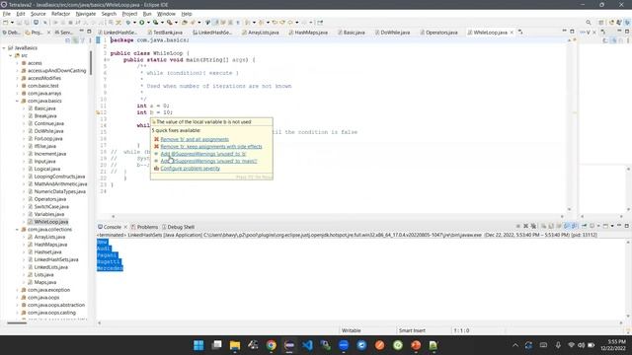Viewport: 632px width, 355px height.
Task: Open the Run configurations dropdown arrow
Action: click(148, 23)
